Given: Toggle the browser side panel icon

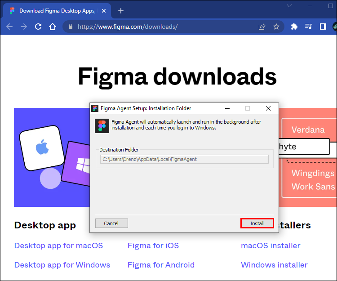Looking at the screenshot, I should click(323, 27).
